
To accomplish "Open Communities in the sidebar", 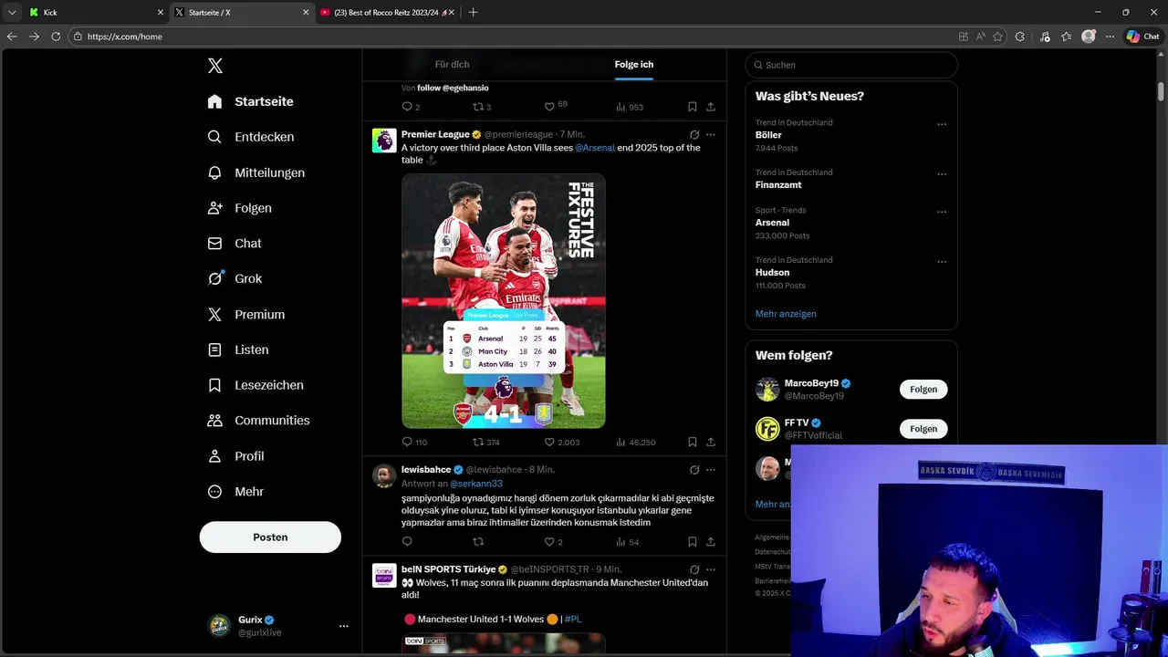I will [x=258, y=421].
